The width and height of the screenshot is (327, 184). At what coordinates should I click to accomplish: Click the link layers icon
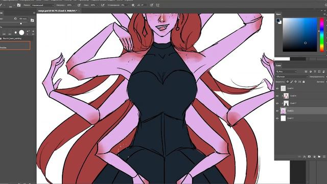[299, 156]
